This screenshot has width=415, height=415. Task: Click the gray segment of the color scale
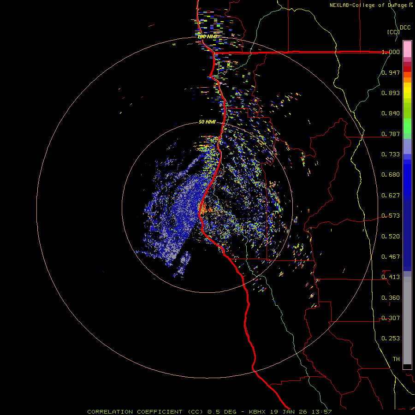407,320
